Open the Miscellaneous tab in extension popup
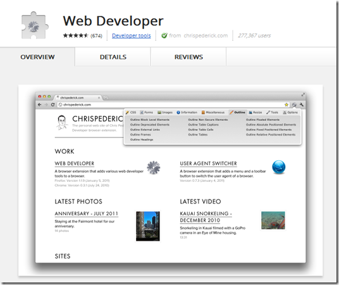 click(213, 112)
